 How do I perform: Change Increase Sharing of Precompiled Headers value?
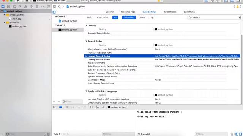158,99
